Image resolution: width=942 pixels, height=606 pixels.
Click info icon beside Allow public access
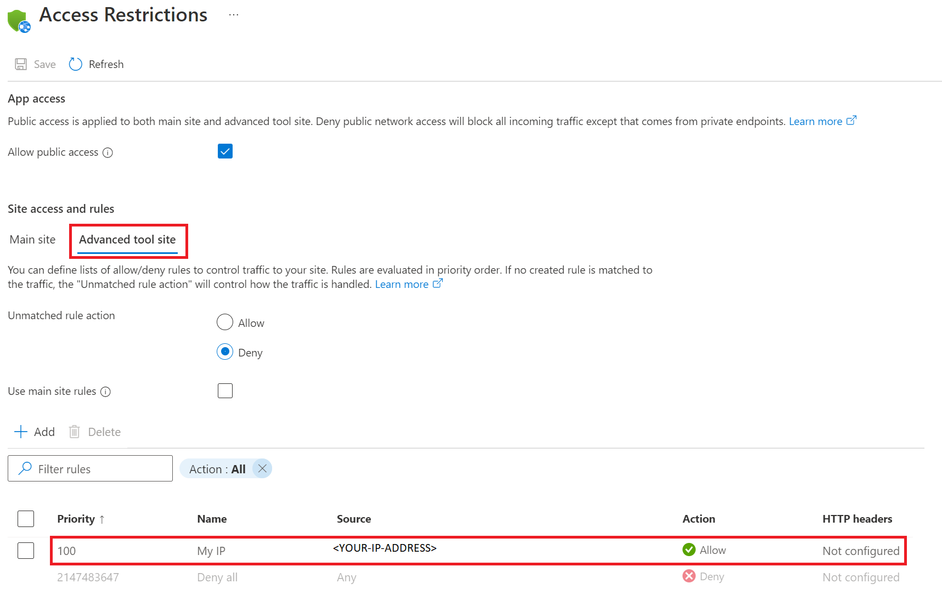pyautogui.click(x=108, y=153)
